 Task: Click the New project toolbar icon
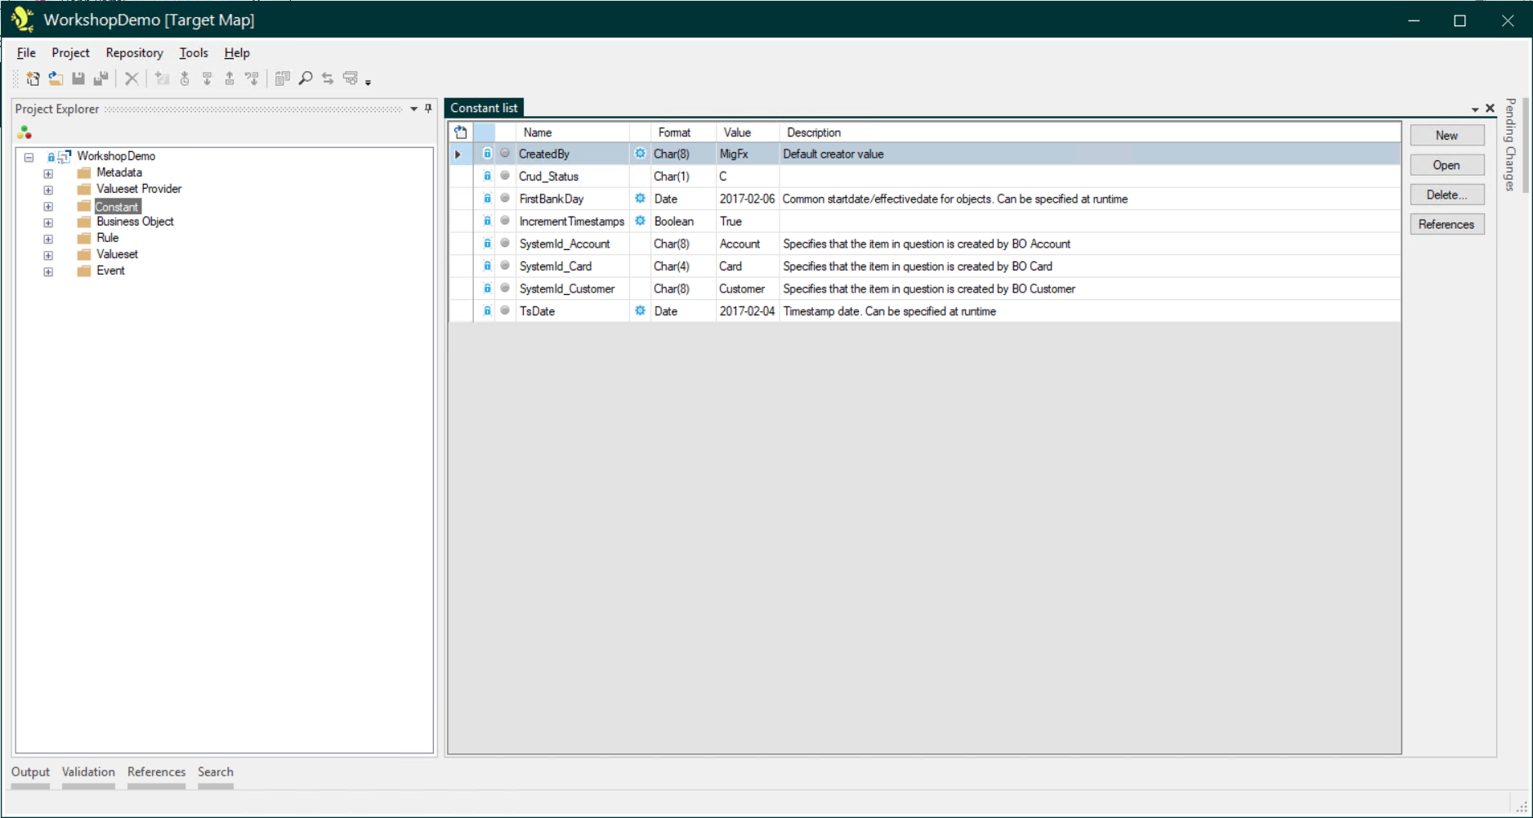pyautogui.click(x=33, y=78)
